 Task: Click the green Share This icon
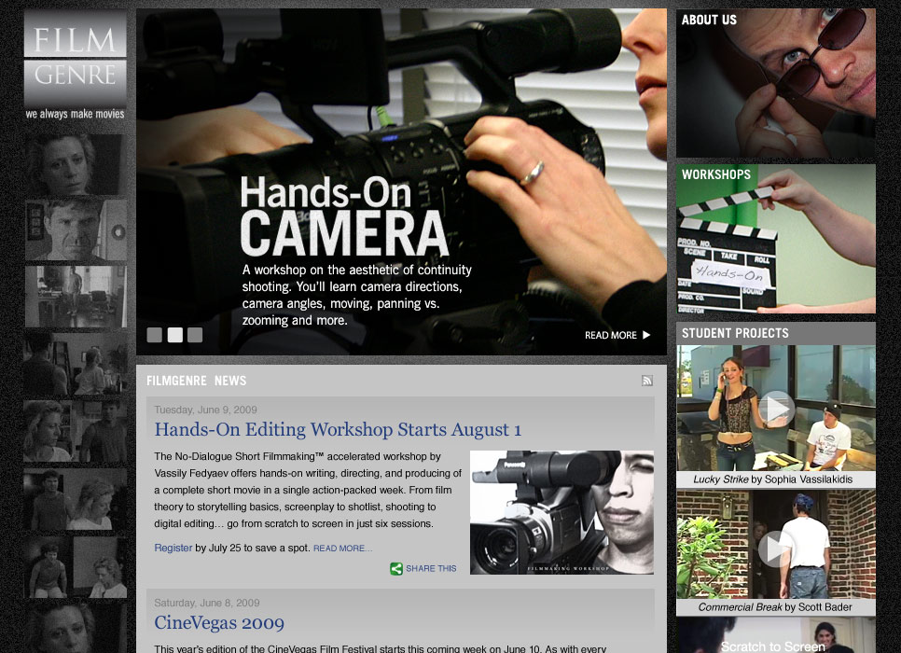pos(396,568)
